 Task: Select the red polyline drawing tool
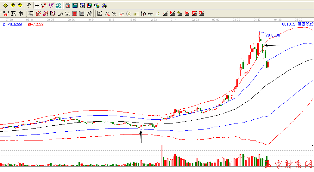tap(44, 5)
